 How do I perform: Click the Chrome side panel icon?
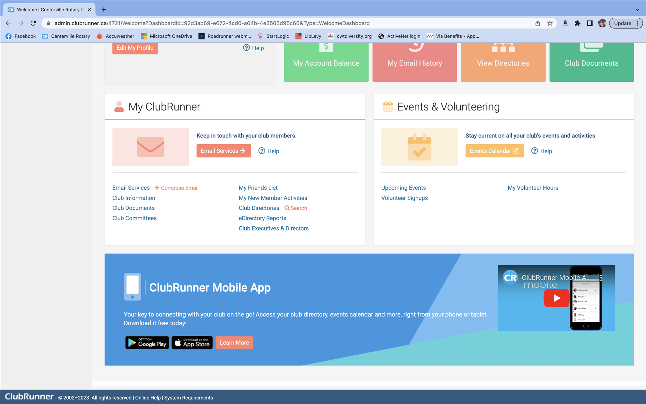(590, 23)
